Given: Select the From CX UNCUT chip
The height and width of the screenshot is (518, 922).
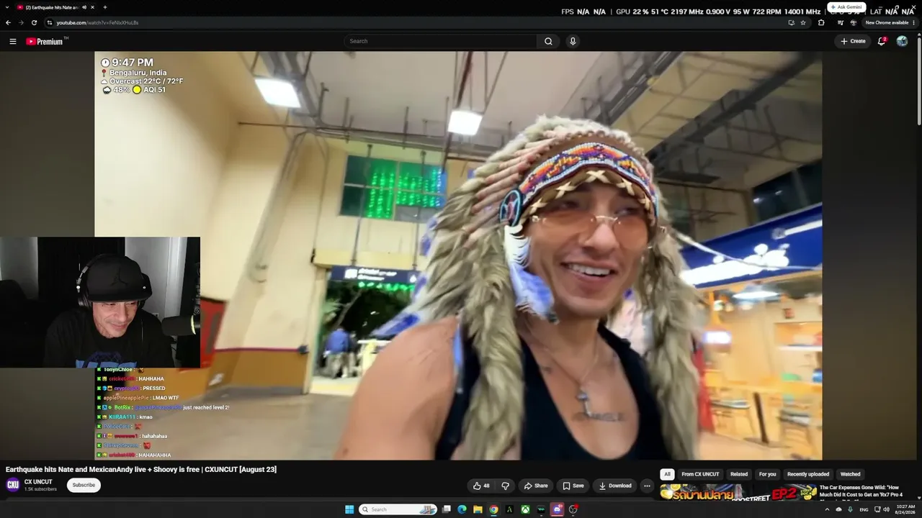Looking at the screenshot, I should (700, 474).
